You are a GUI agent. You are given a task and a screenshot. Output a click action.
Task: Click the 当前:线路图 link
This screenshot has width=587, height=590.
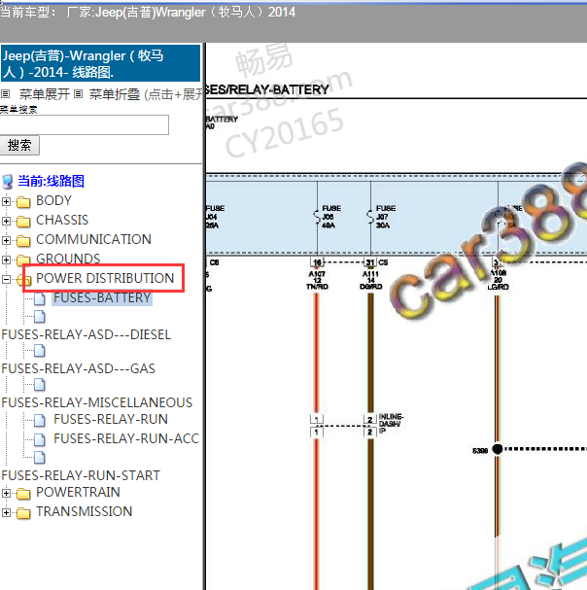tap(51, 181)
